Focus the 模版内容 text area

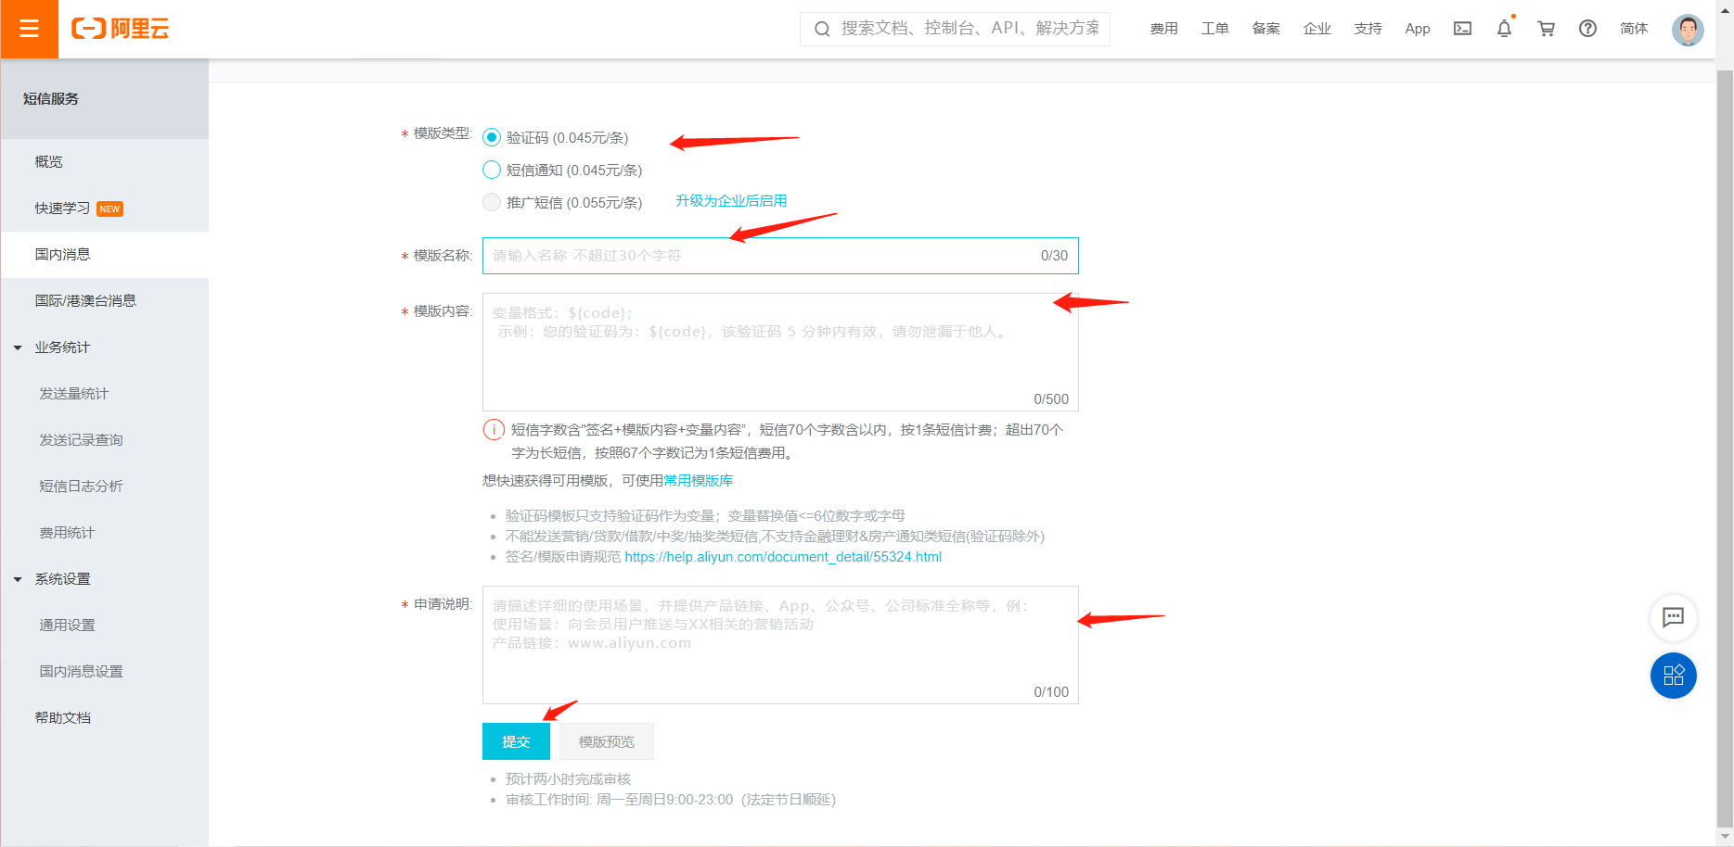click(x=780, y=352)
